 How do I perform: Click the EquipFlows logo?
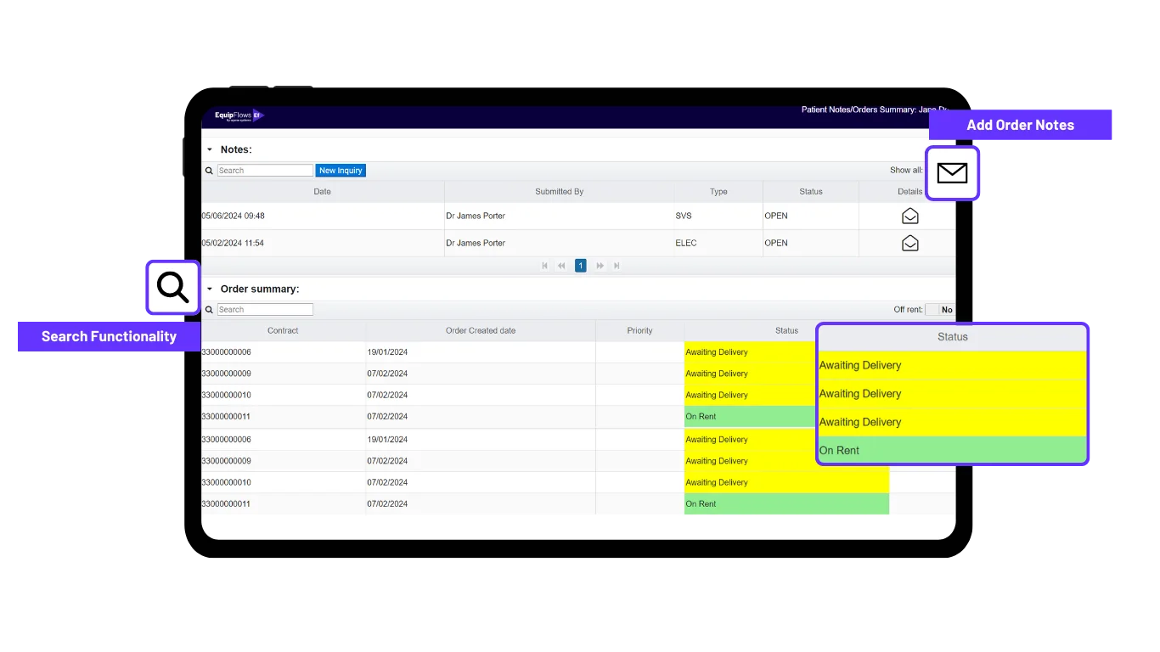(x=239, y=116)
